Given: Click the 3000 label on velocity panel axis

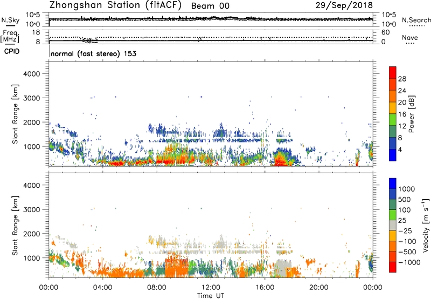Looking at the screenshot, I should click(x=31, y=209).
